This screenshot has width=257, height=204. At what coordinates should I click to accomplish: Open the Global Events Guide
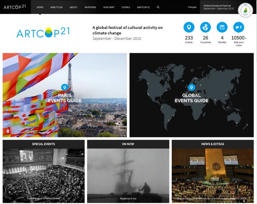coord(192,95)
